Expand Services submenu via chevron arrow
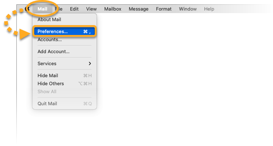273x146 pixels. tap(90, 64)
